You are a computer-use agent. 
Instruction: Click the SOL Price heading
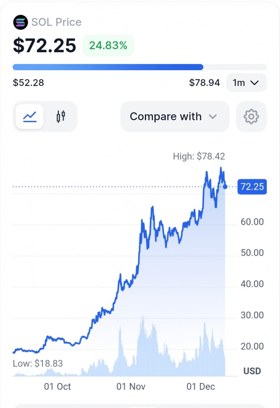coord(56,22)
